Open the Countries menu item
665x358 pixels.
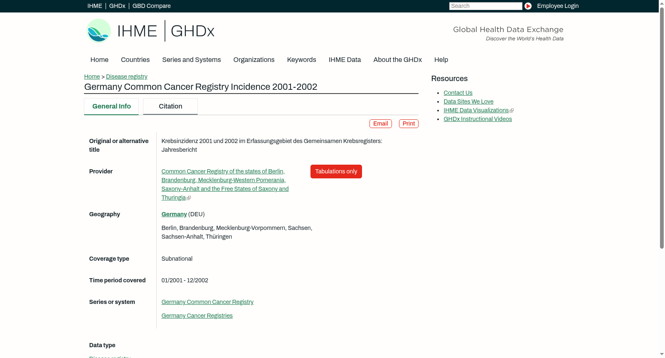point(135,60)
